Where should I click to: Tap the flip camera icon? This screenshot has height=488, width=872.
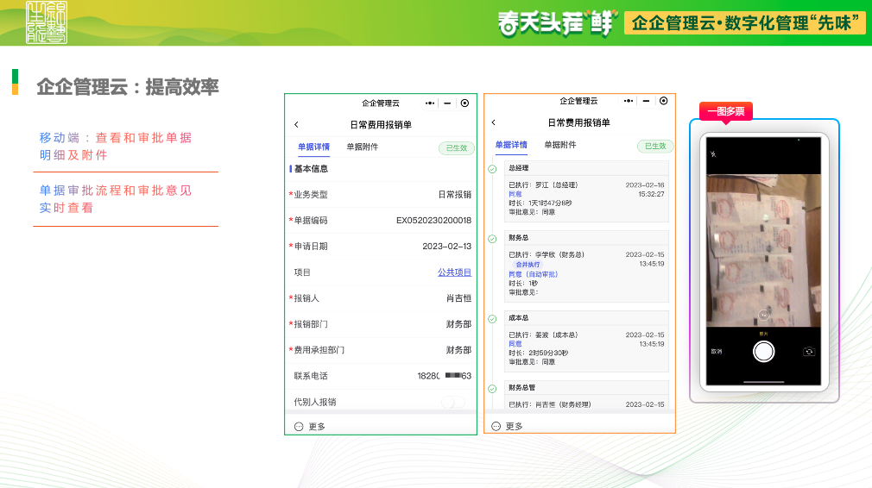809,351
